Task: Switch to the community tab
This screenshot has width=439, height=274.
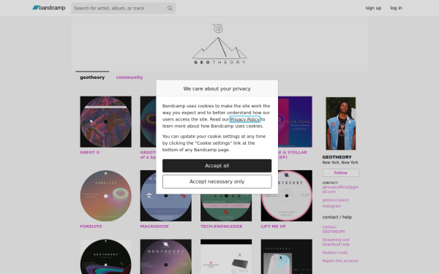Action: point(130,77)
